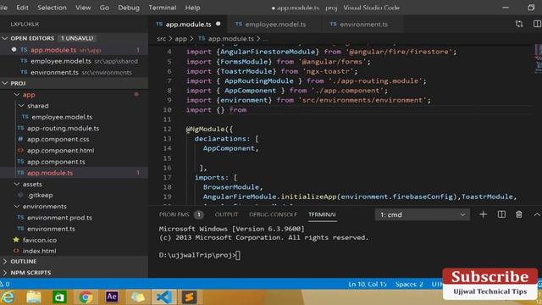Open the Debug menu
542x305 pixels.
click(x=129, y=8)
